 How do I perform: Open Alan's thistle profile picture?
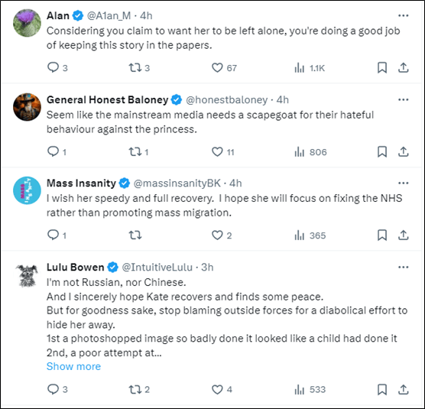pyautogui.click(x=27, y=23)
